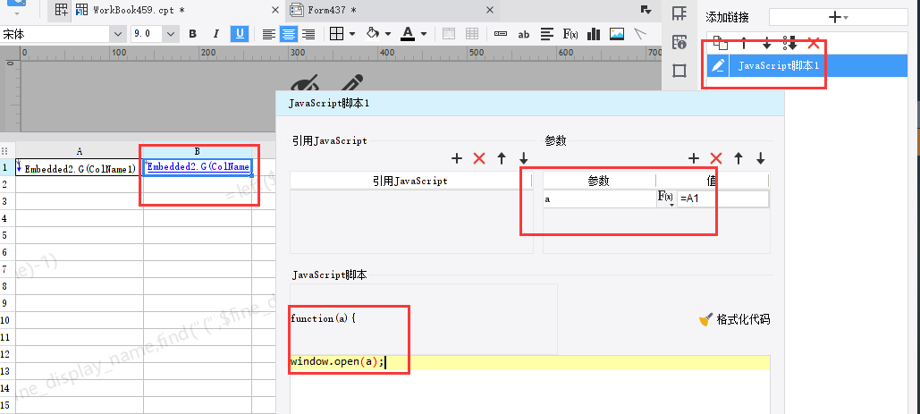Toggle italic text formatting
920x414 pixels.
coord(216,34)
